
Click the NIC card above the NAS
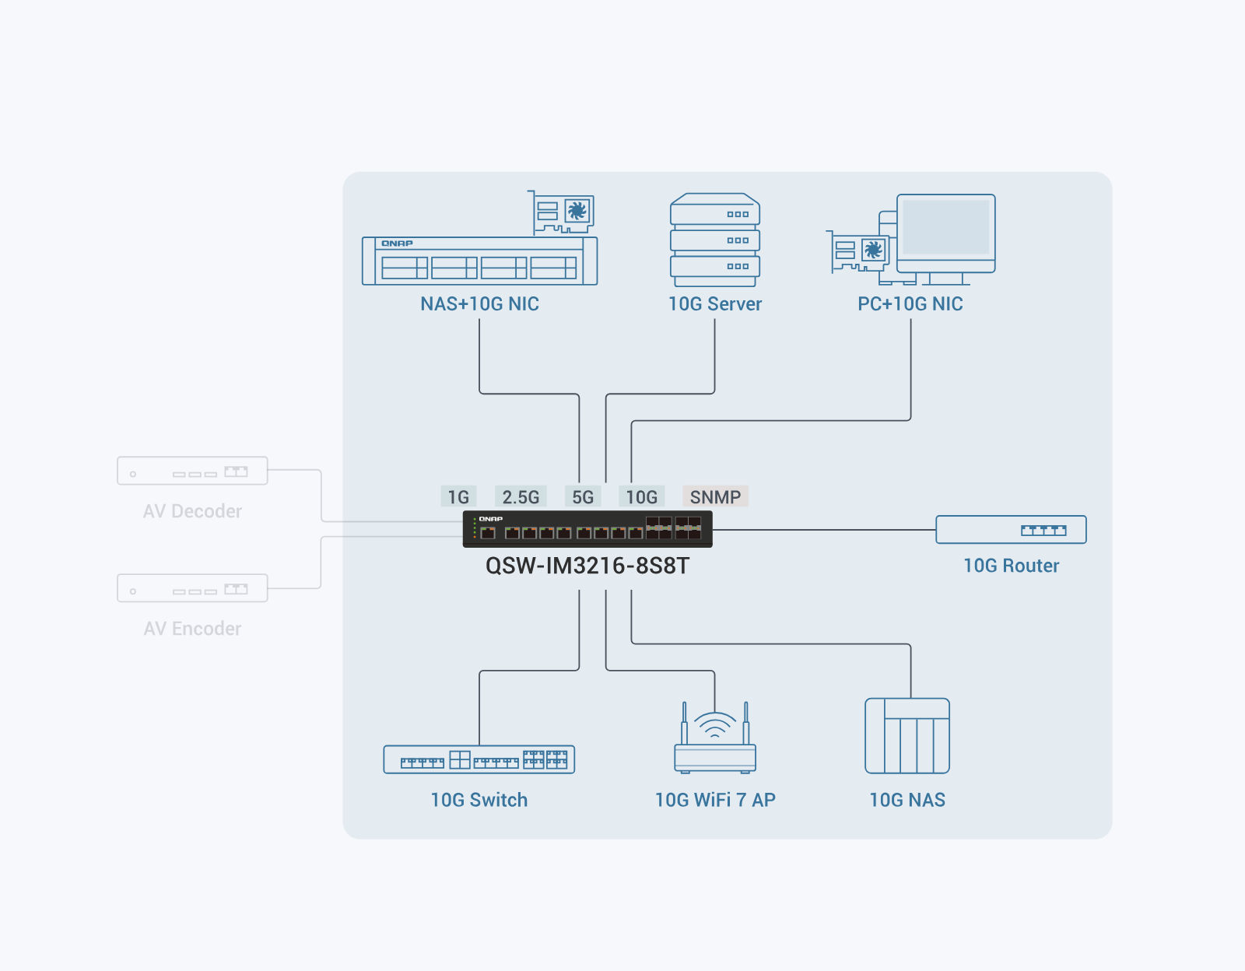[562, 213]
